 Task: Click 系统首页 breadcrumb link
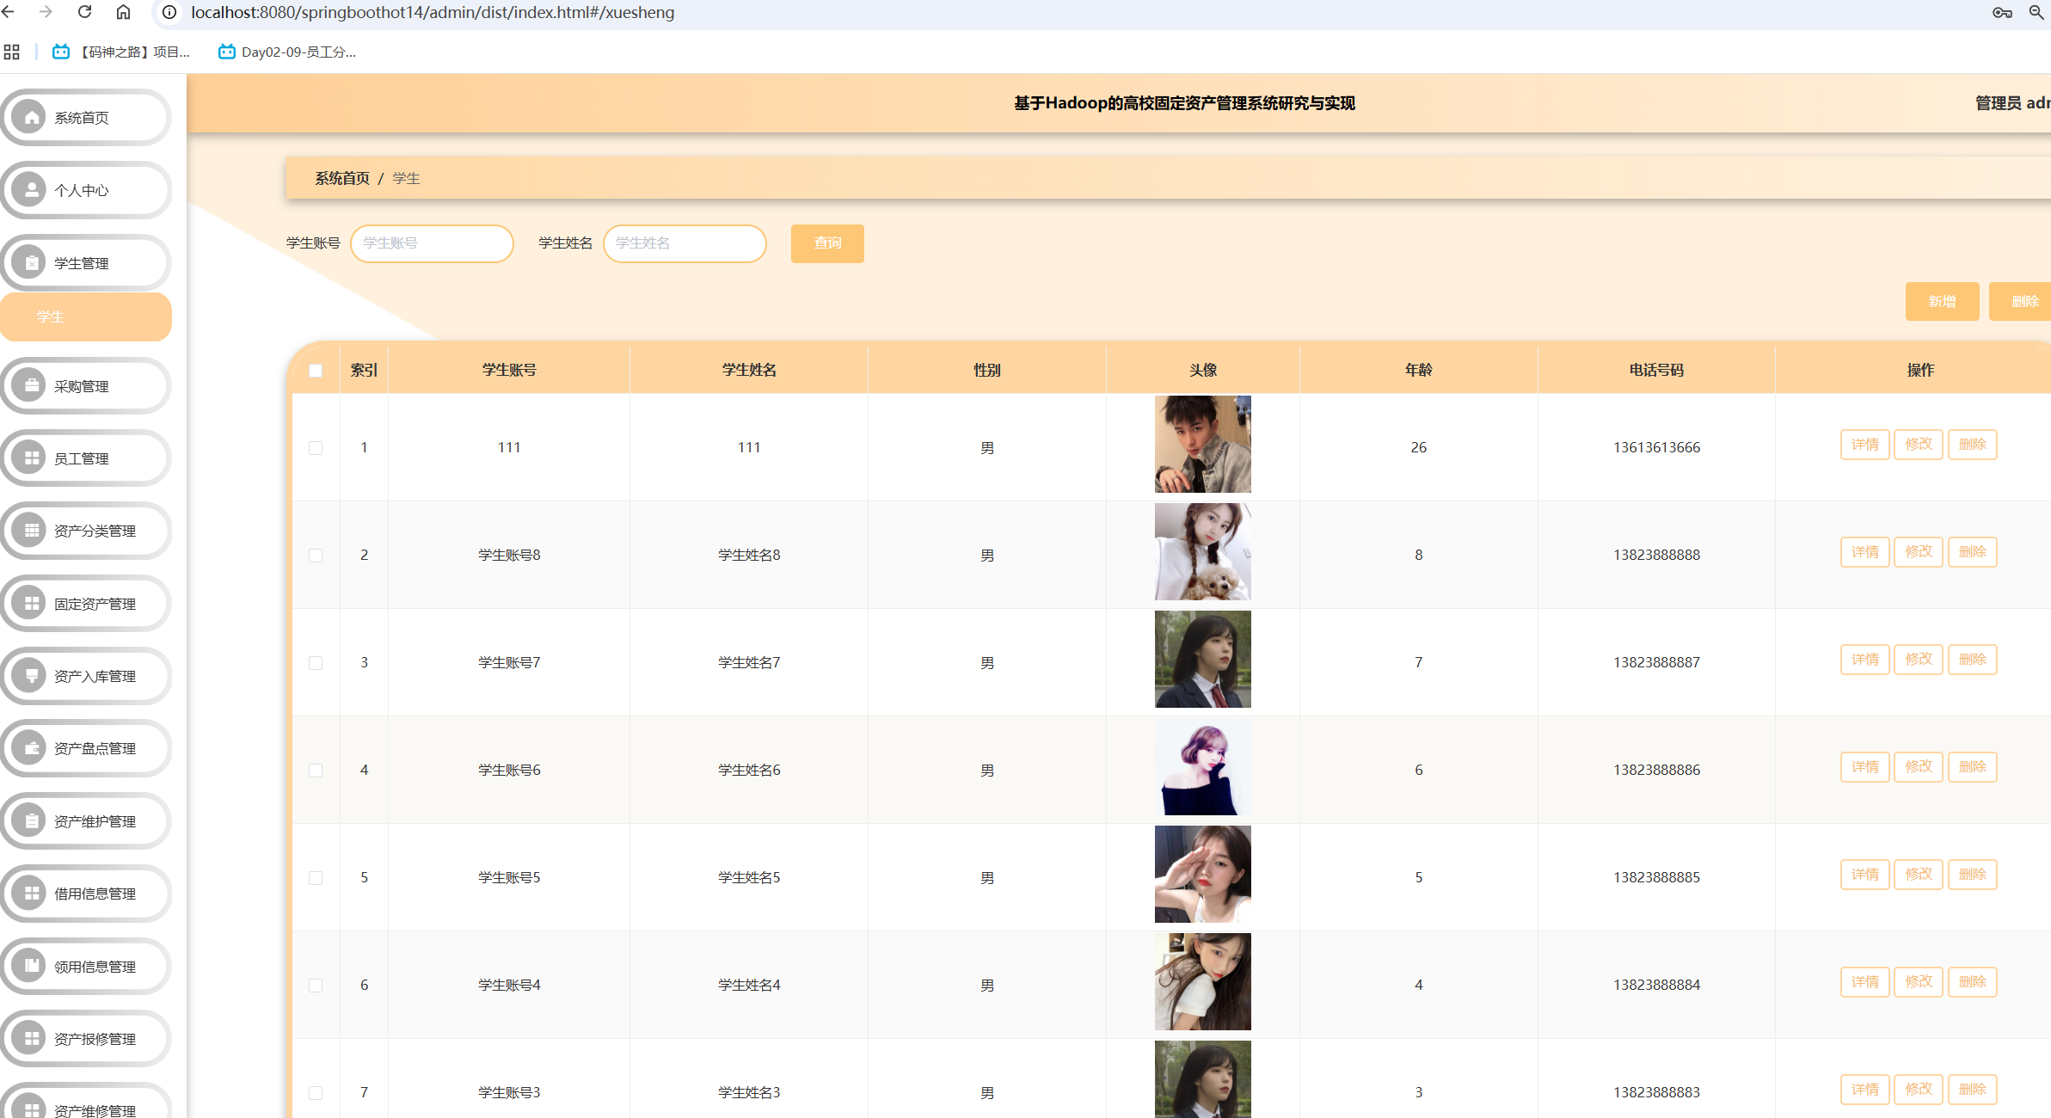(342, 178)
